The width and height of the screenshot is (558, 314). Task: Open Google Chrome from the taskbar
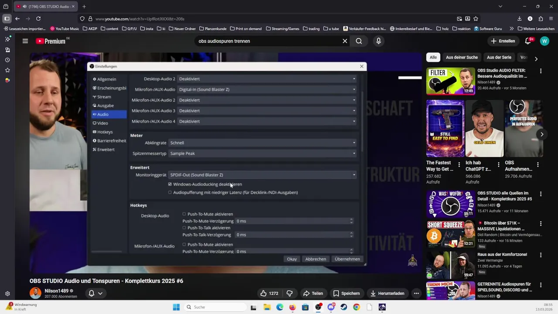357,307
